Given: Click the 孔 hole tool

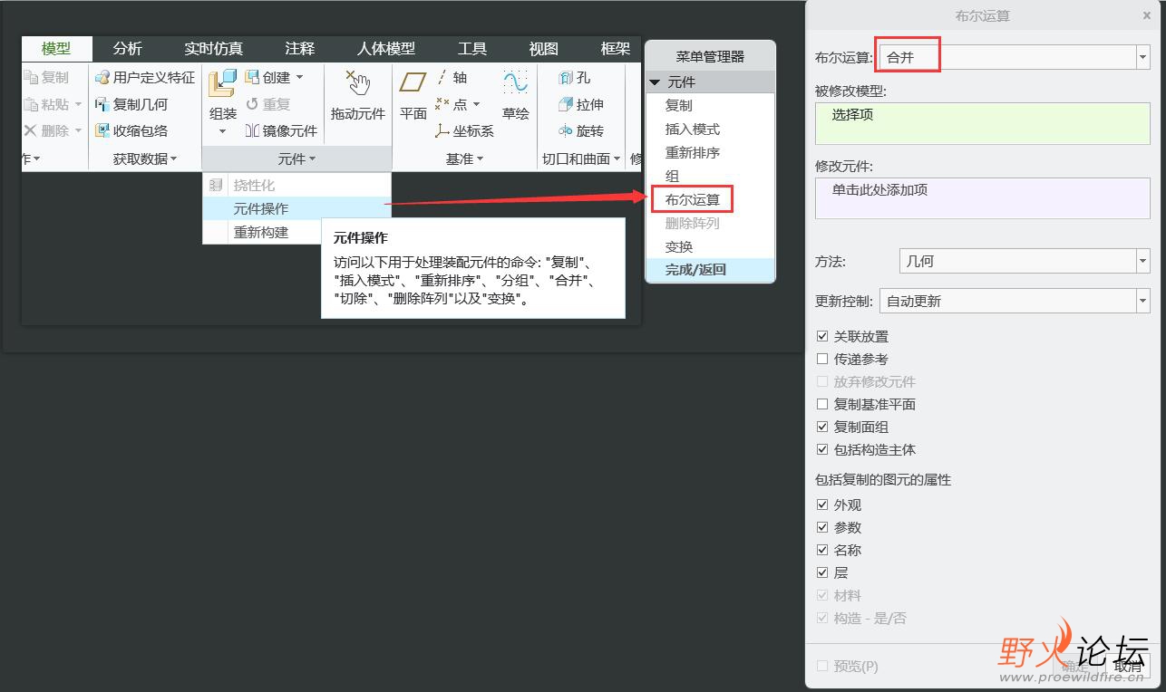Looking at the screenshot, I should pyautogui.click(x=574, y=78).
